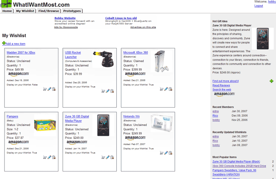Image resolution: width=276 pixels, height=179 pixels.
Task: Click Add a new item link
Action: tap(15, 44)
